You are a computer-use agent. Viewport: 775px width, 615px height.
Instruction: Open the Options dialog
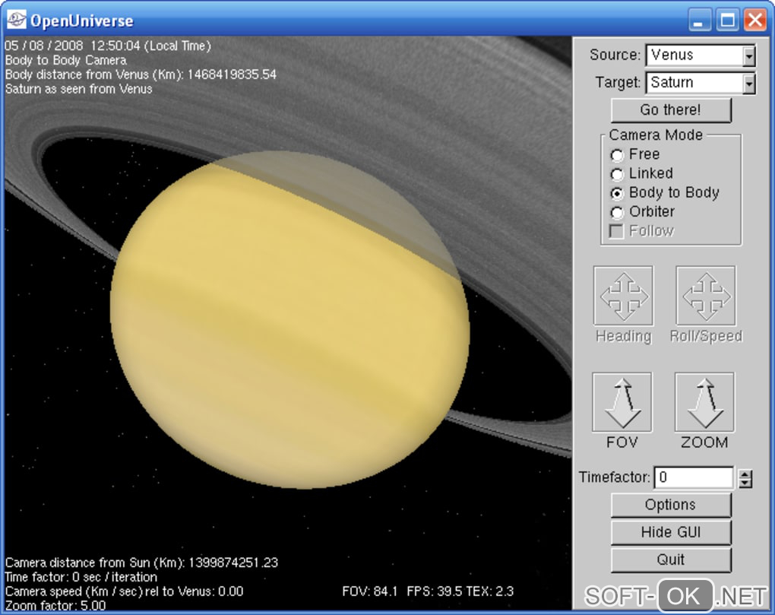pos(670,505)
